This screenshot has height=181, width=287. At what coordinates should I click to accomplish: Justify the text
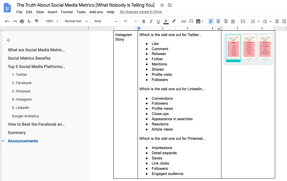[x=233, y=21]
